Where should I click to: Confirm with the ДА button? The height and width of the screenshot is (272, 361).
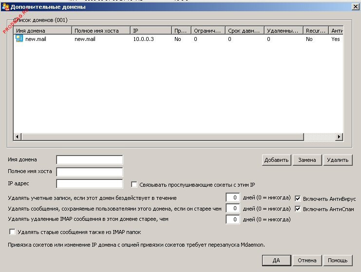276,260
